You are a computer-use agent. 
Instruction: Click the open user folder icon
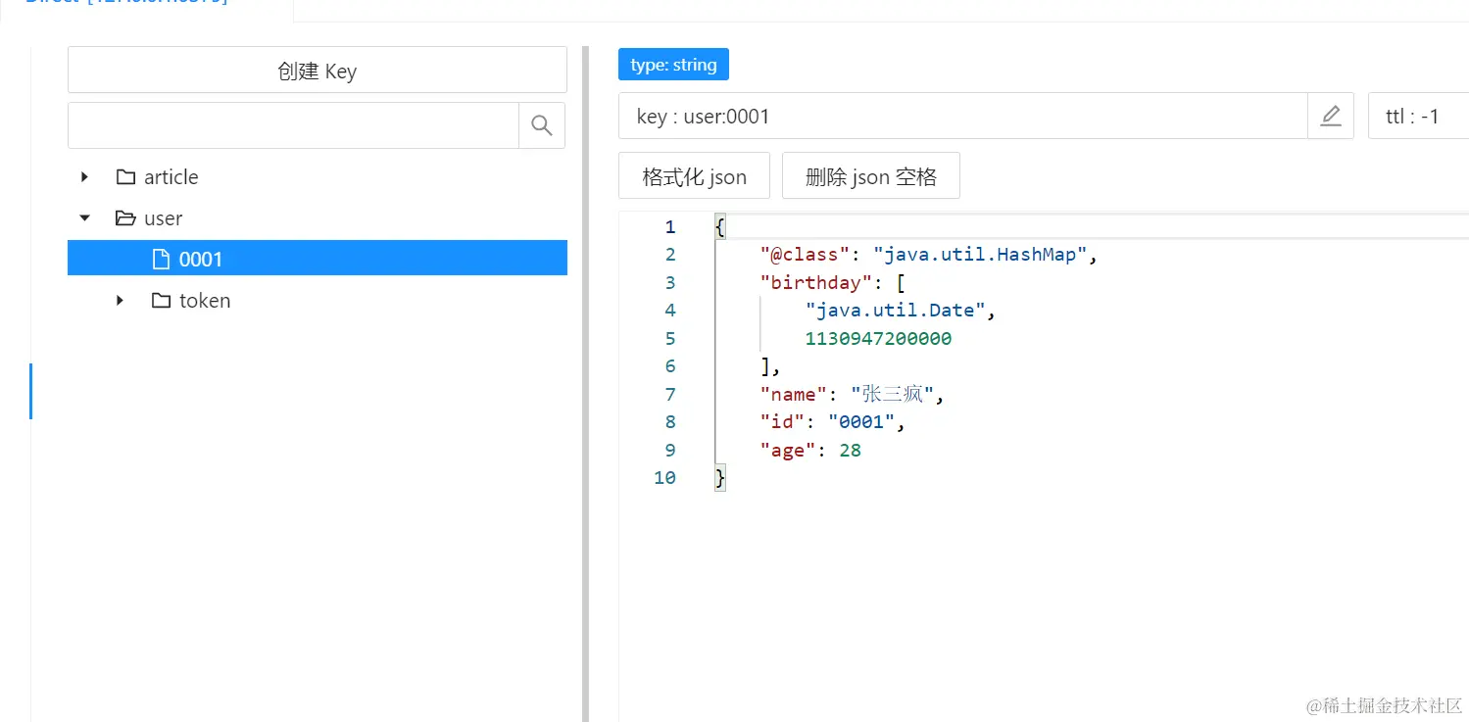tap(125, 218)
